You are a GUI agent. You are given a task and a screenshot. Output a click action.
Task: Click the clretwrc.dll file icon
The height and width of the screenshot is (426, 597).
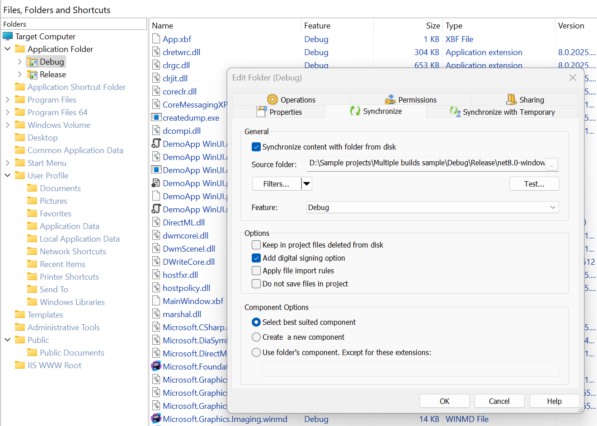coord(156,52)
